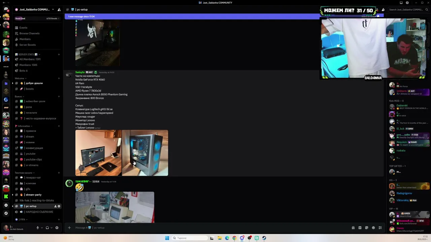This screenshot has height=242, width=431.
Task: Open the Events menu item
Action: click(38, 28)
